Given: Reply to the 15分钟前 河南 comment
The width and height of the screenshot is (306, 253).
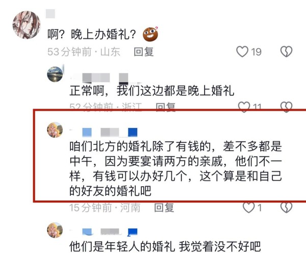Looking at the screenshot, I should 164,208.
